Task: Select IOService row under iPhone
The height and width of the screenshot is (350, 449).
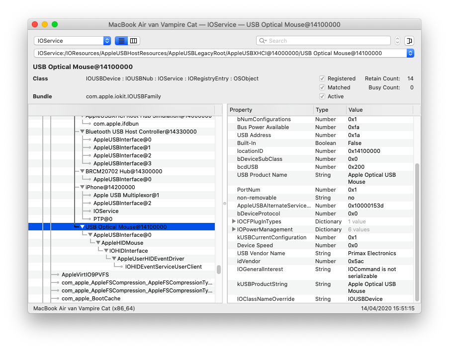Action: 122,211
